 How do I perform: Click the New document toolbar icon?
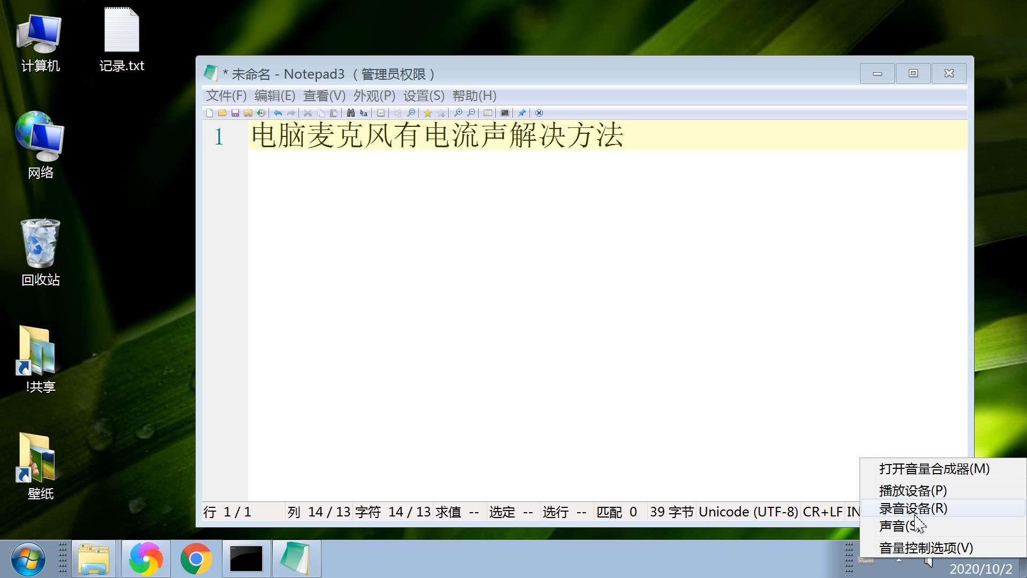click(x=210, y=113)
